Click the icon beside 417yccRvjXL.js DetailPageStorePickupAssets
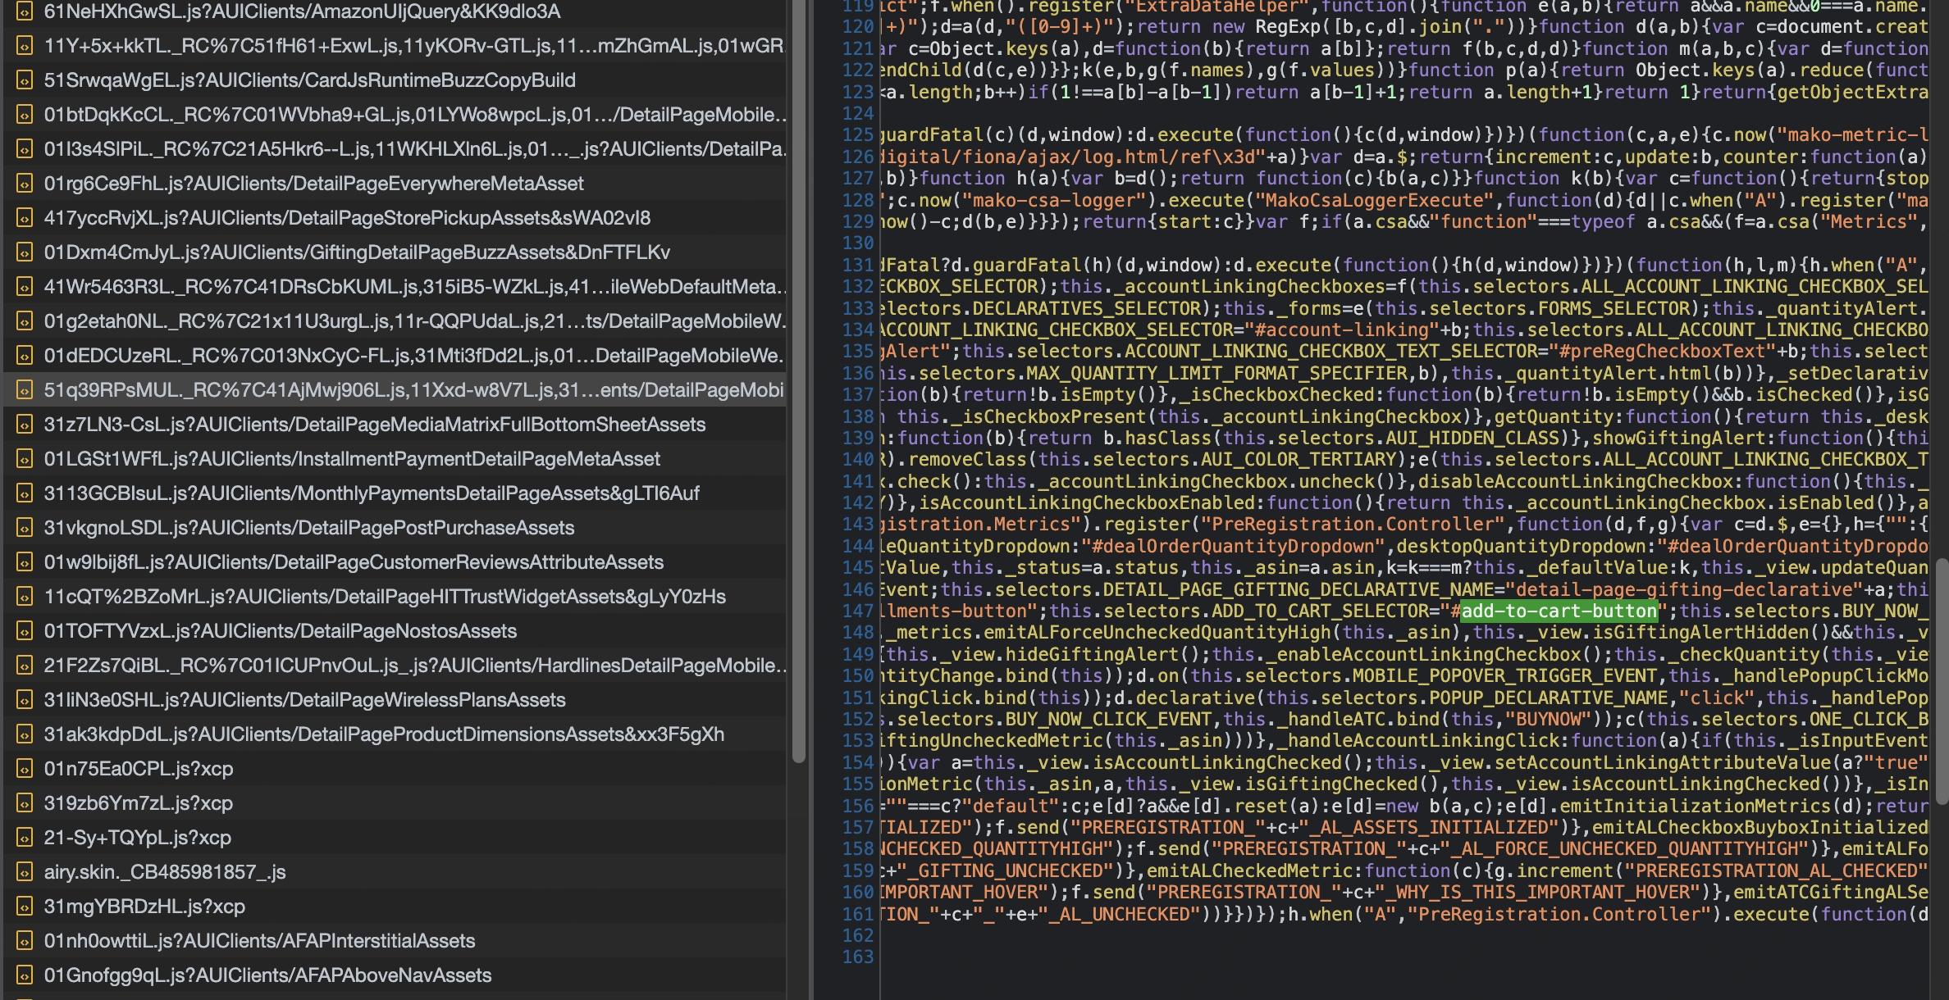Image resolution: width=1949 pixels, height=1000 pixels. tap(25, 218)
